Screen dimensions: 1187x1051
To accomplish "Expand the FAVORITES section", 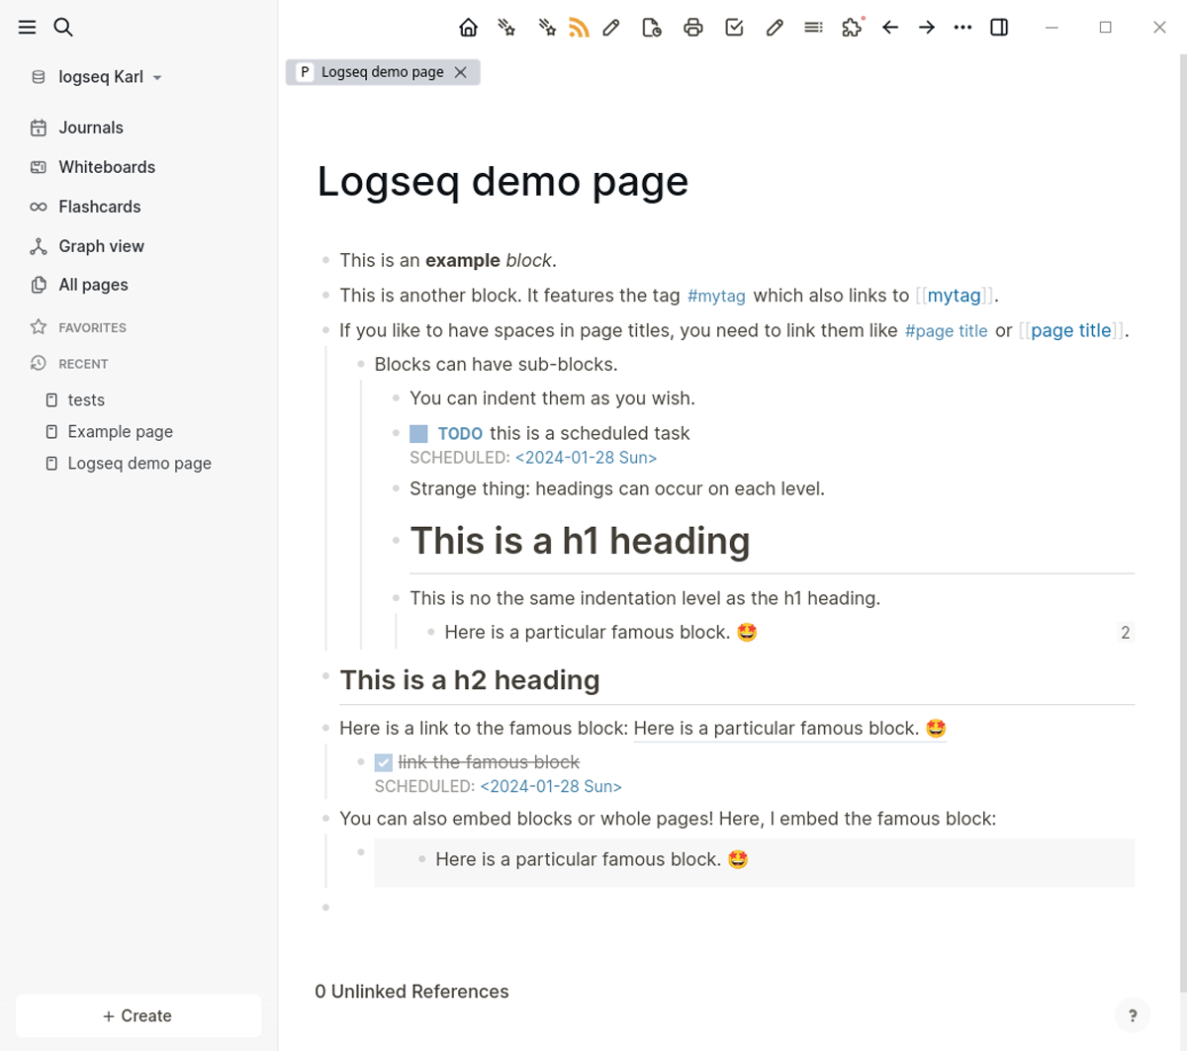I will (94, 327).
